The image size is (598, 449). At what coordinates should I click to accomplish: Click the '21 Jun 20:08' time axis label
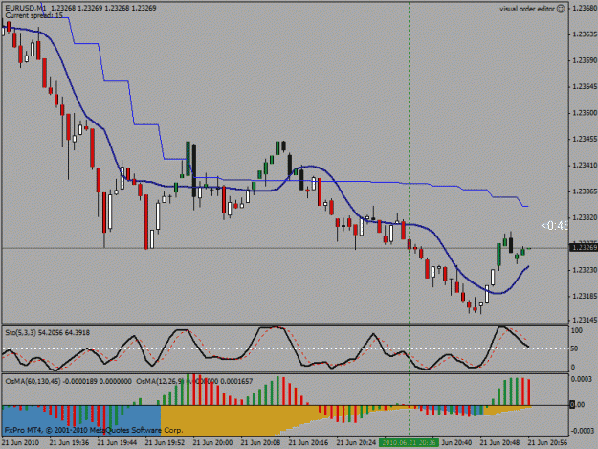[x=260, y=442]
